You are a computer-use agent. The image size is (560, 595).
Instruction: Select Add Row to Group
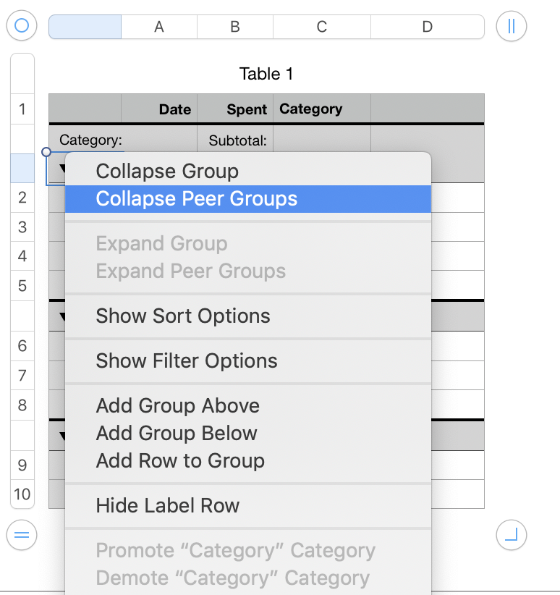tap(180, 461)
